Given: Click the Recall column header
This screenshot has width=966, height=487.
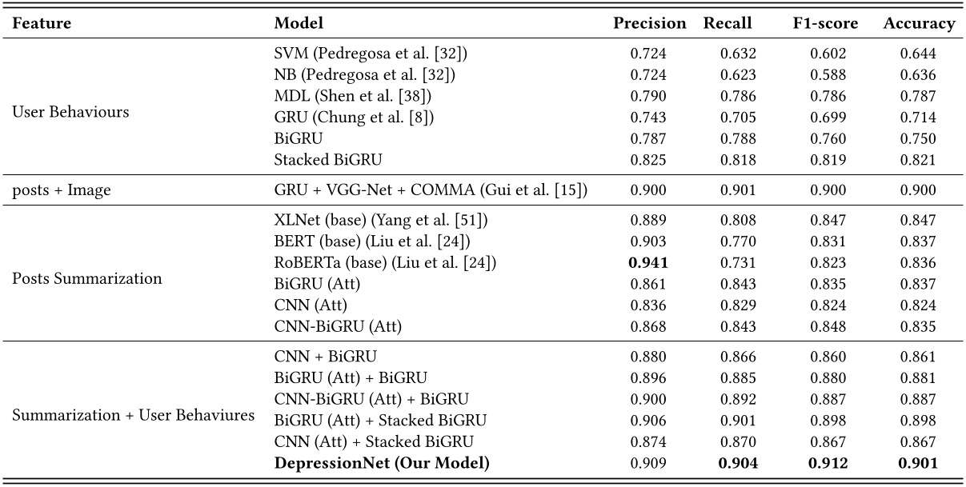Looking at the screenshot, I should 728,24.
